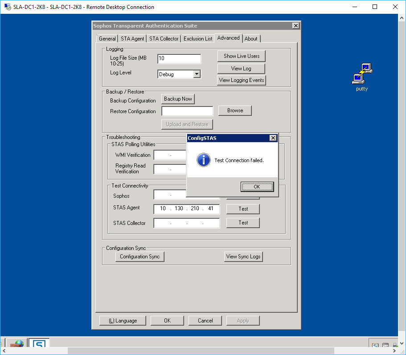The width and height of the screenshot is (406, 355).
Task: Test STAS Collector connectivity
Action: coord(243,223)
